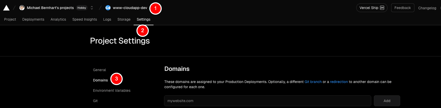Click the Vercel triangle logo
The width and height of the screenshot is (441, 108).
[6, 8]
